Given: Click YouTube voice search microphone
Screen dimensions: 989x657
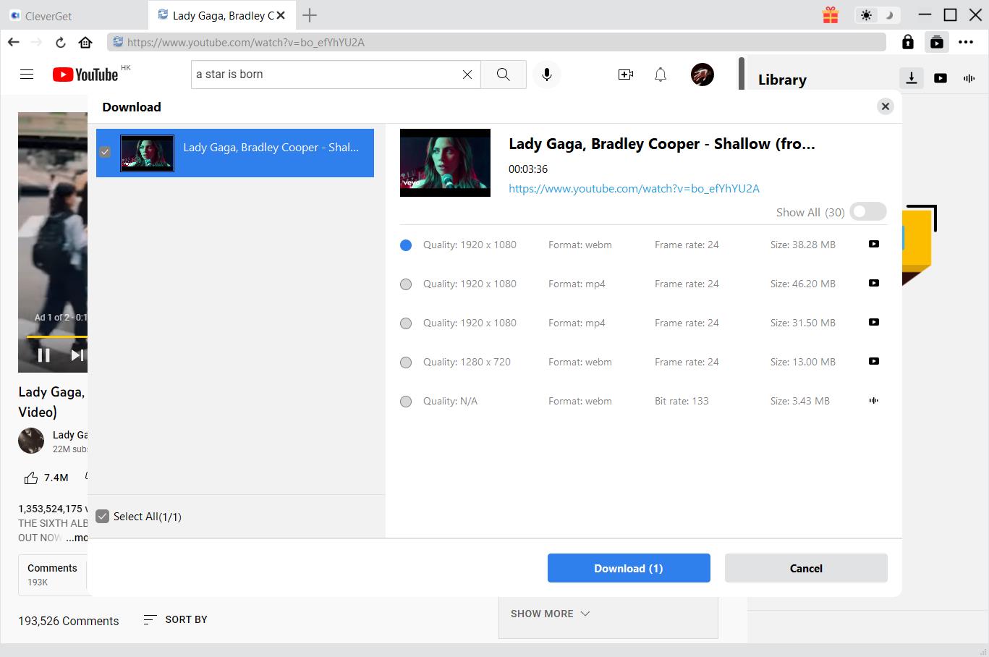Looking at the screenshot, I should 547,75.
